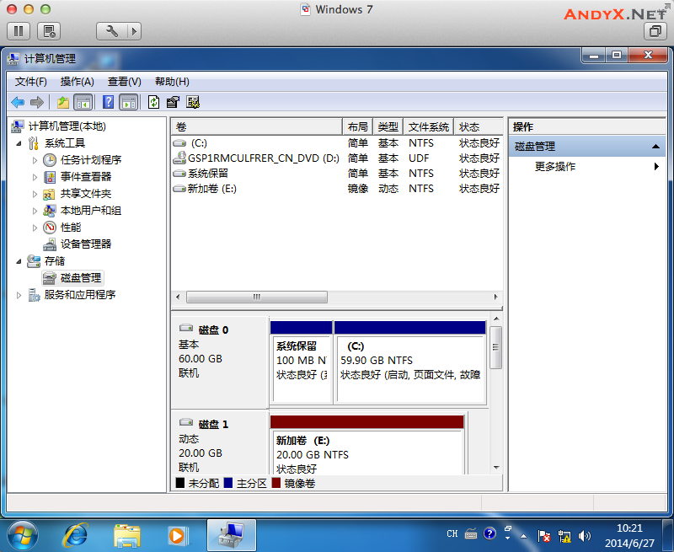The width and height of the screenshot is (674, 552).
Task: Select 共享文件夹 icon in tree
Action: tap(49, 195)
